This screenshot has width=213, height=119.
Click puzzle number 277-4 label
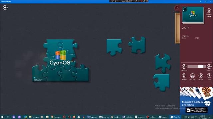(x=186, y=28)
